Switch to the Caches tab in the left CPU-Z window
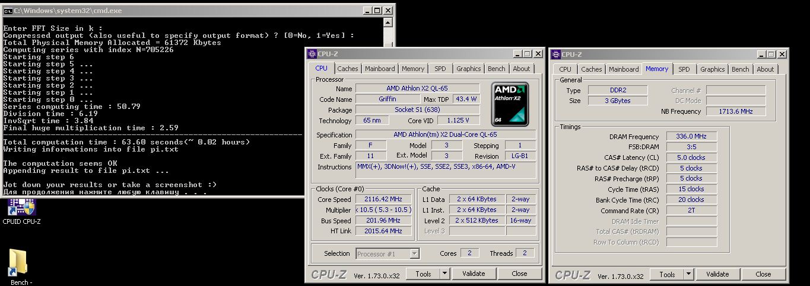This screenshot has height=286, width=810. tap(347, 69)
